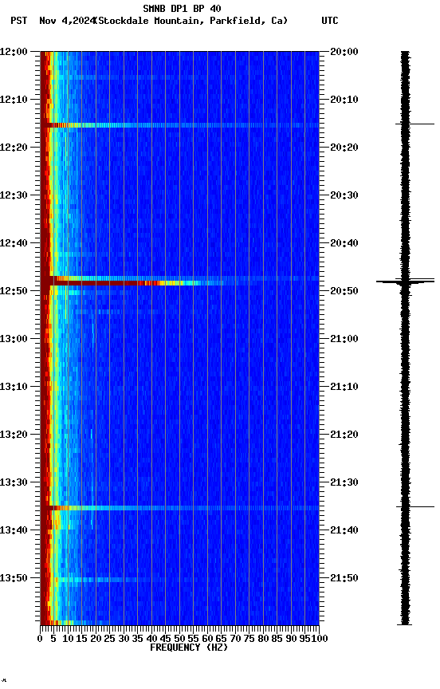The width and height of the screenshot is (440, 689).
Task: Click the '40' frequency tick label
Action: click(x=151, y=639)
